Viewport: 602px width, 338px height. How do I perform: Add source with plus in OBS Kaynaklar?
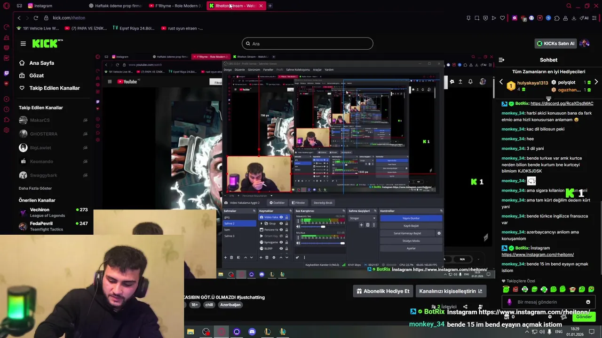261,257
